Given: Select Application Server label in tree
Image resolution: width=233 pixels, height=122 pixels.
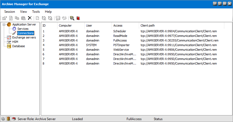Looking at the screenshot, I should point(24,24).
